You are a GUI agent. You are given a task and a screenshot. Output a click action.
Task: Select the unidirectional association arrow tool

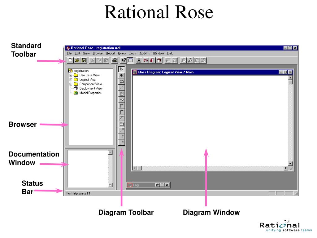(121, 106)
